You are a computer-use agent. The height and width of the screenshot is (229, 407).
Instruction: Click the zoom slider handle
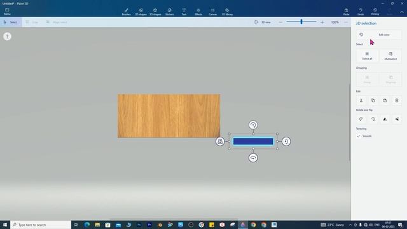click(x=301, y=22)
